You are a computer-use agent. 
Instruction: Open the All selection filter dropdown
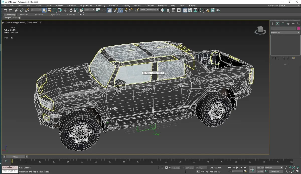click(36, 10)
